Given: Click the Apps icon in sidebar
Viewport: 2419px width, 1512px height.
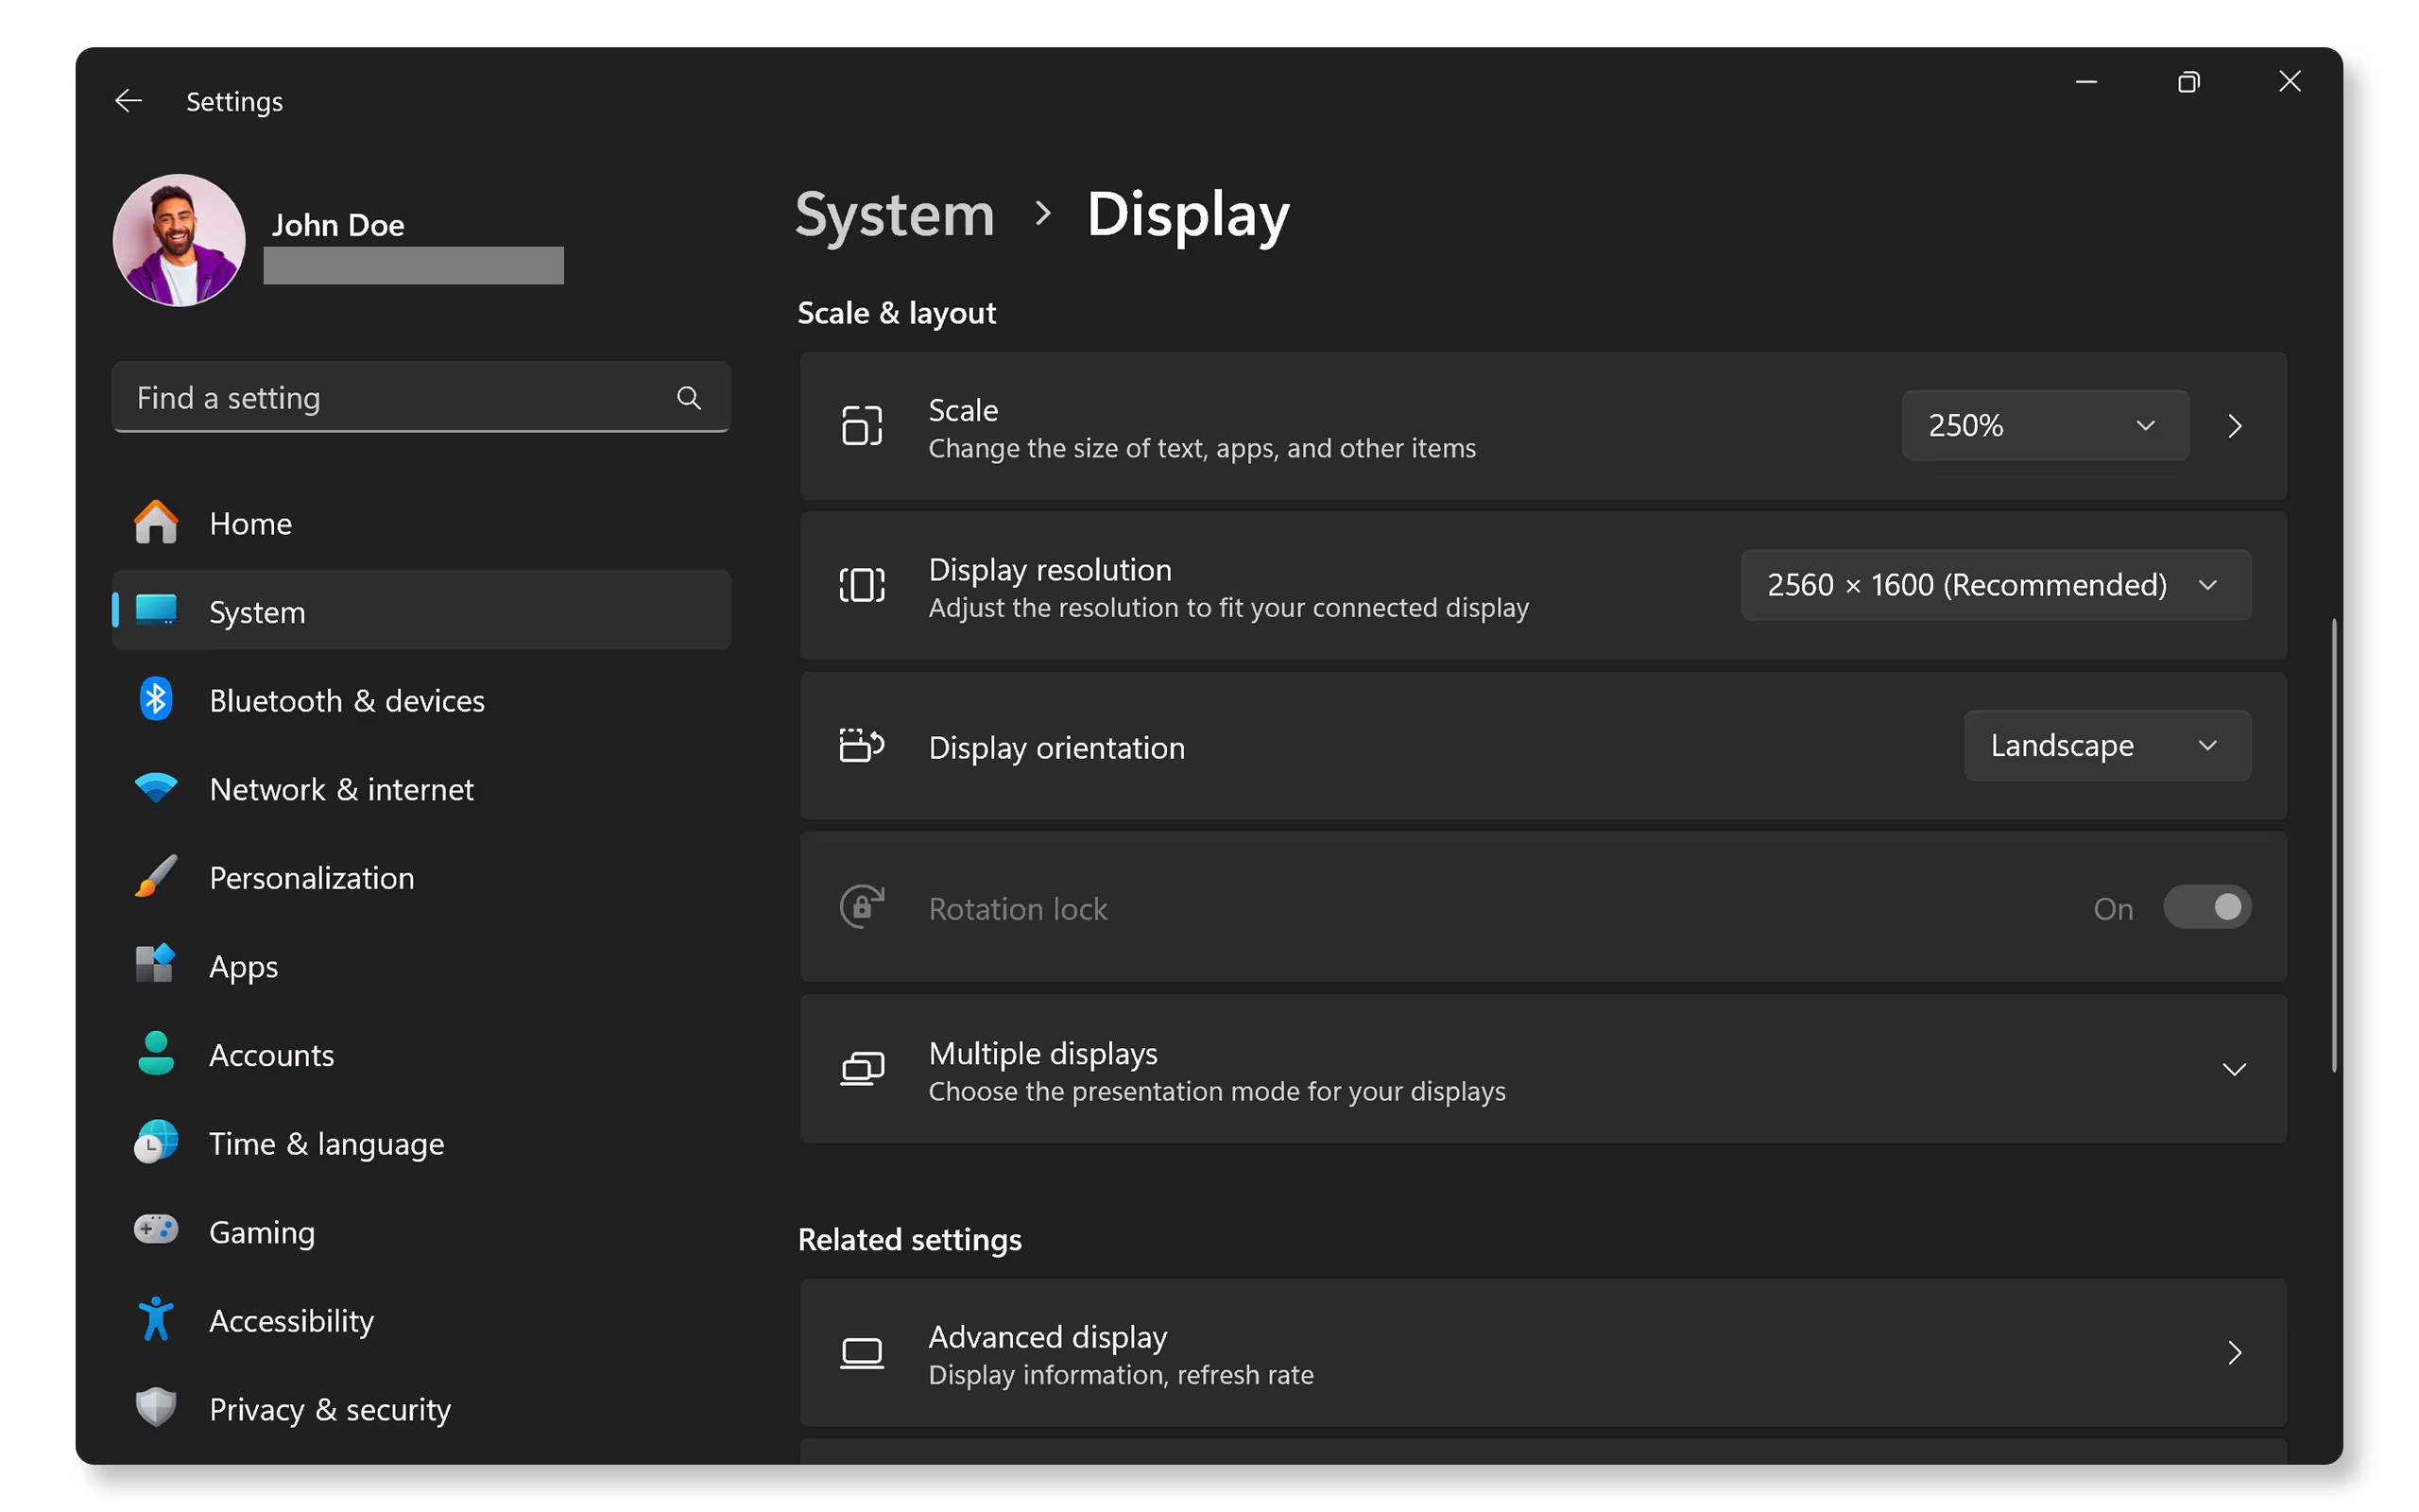Looking at the screenshot, I should pyautogui.click(x=156, y=965).
